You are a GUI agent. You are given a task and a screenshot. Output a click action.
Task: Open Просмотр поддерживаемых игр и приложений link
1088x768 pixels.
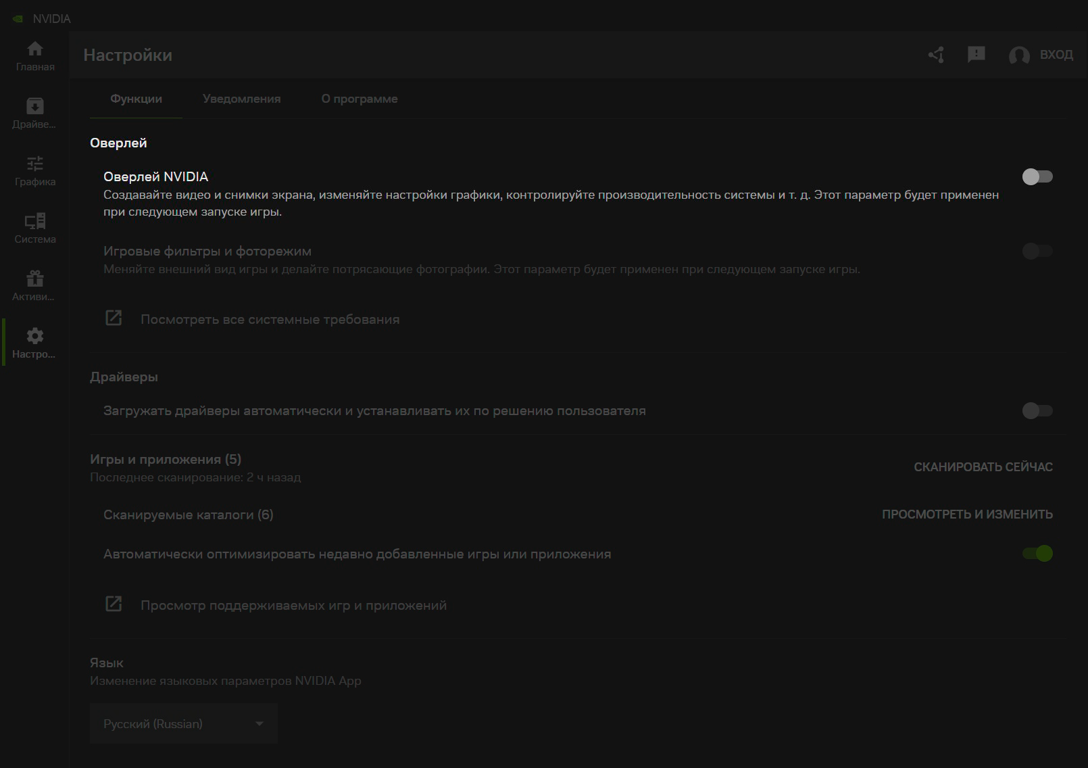coord(293,605)
